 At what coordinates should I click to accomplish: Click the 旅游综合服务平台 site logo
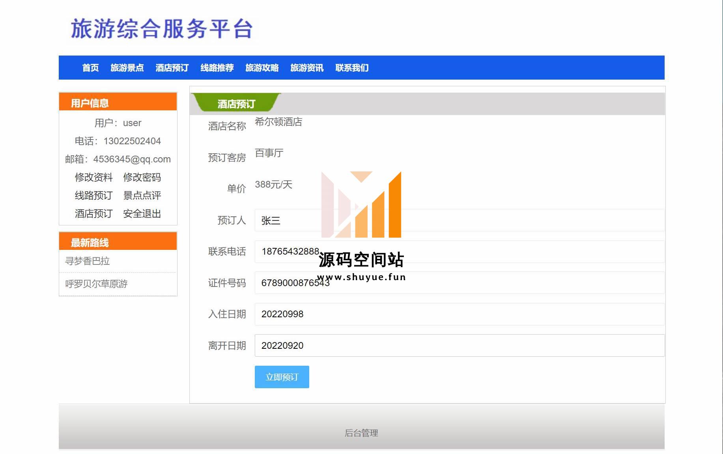point(162,29)
